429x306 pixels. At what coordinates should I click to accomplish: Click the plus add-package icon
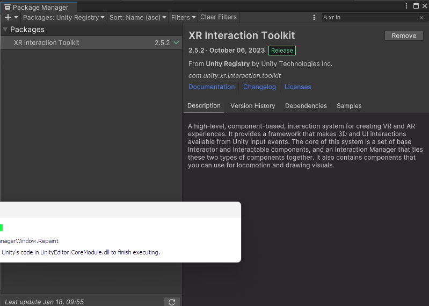(8, 17)
